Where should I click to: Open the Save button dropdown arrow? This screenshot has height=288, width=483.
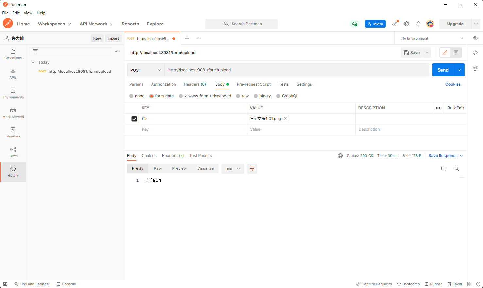pyautogui.click(x=427, y=53)
